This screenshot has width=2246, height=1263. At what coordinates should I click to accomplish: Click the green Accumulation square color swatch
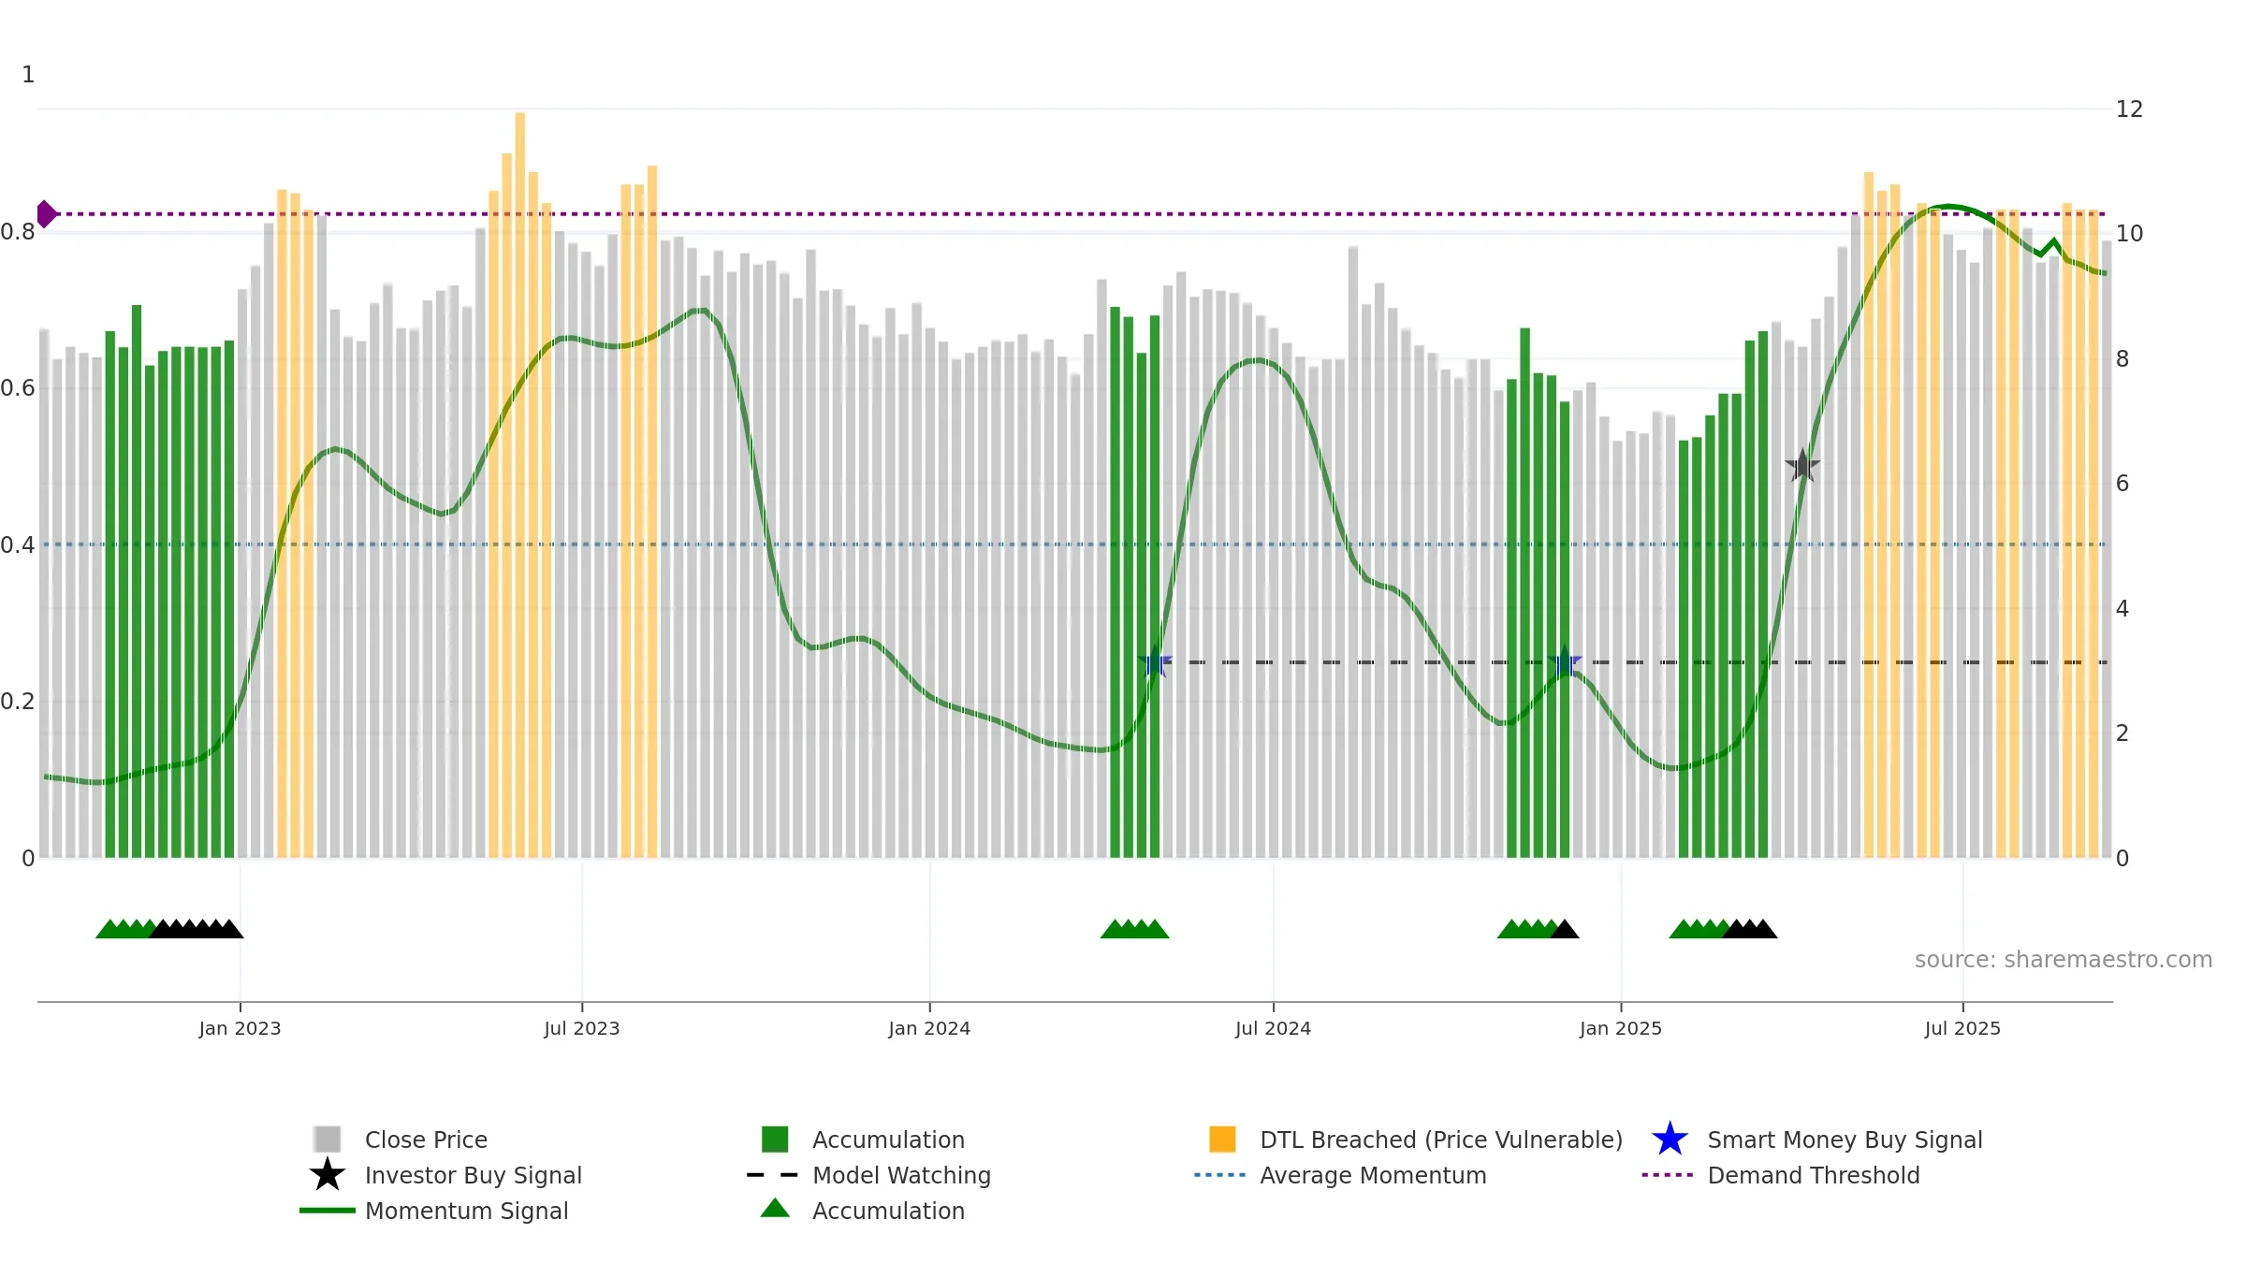click(x=775, y=1140)
